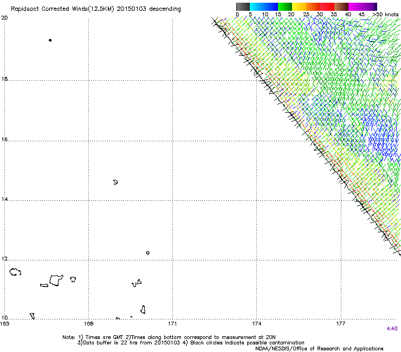401x352 pixels.
Task: Click the note about Data buffer is 22 hrs
Action: coord(191,343)
